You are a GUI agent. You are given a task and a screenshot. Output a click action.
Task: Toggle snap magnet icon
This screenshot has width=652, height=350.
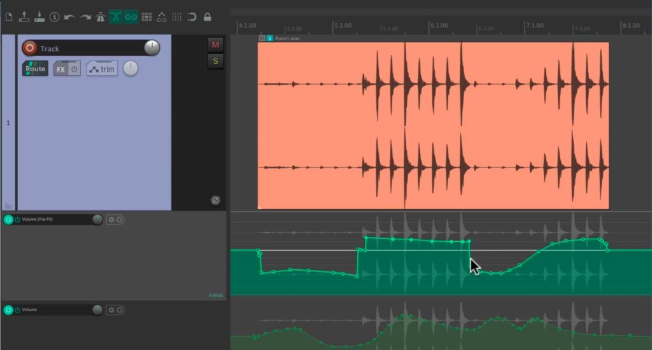point(192,17)
